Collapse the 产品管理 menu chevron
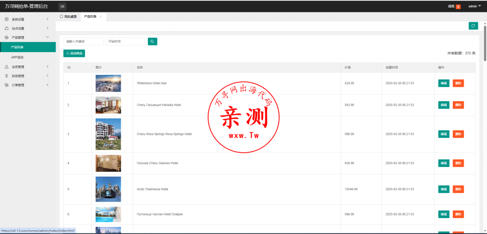Image resolution: width=487 pixels, height=234 pixels. (x=48, y=37)
